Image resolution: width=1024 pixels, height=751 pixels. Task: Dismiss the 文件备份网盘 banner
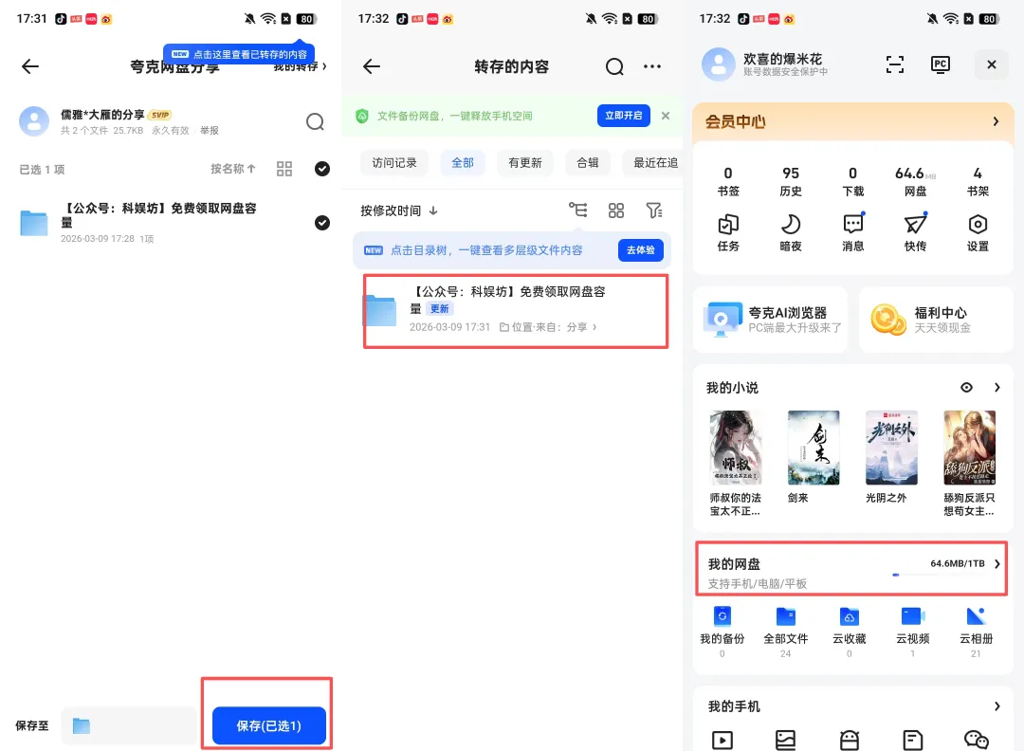coord(666,116)
